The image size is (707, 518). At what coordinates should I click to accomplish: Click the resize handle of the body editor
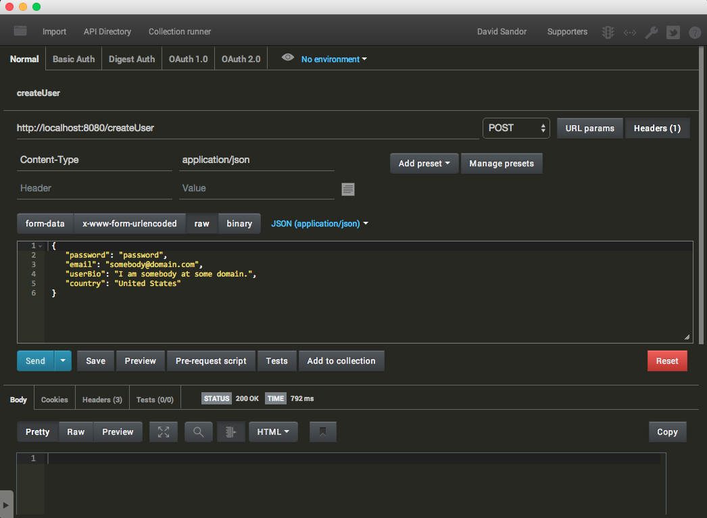pyautogui.click(x=687, y=337)
